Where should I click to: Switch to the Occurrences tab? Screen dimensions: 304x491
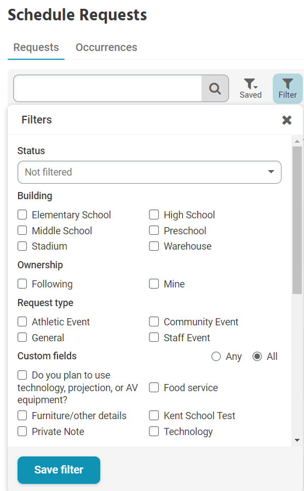tap(106, 47)
